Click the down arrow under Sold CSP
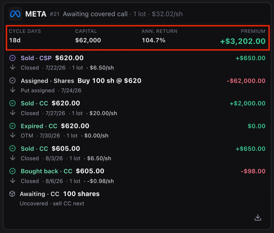Viewport: 274px width, 233px height. [x=13, y=67]
